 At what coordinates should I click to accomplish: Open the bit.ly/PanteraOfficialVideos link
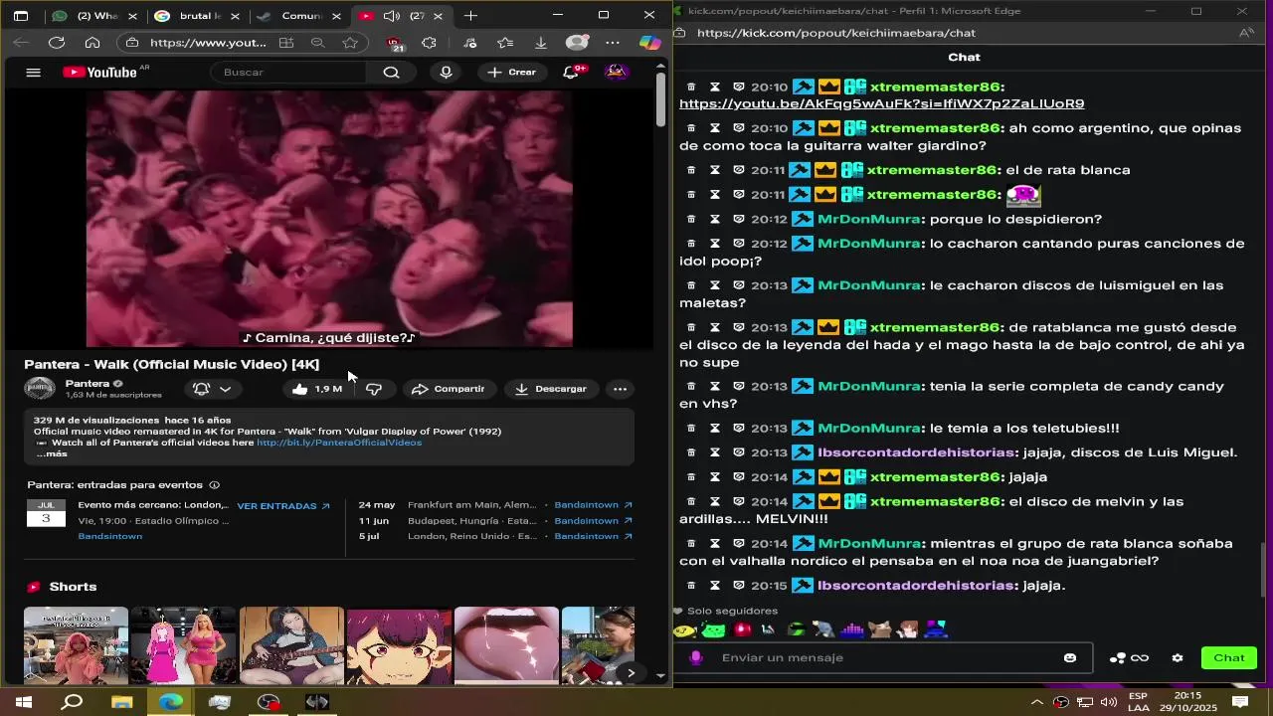[x=339, y=443]
